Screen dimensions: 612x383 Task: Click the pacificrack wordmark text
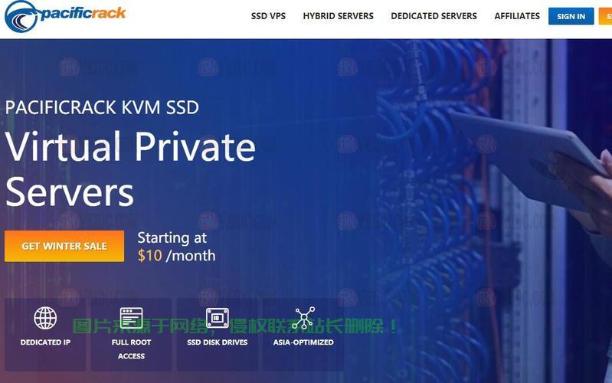coord(83,13)
